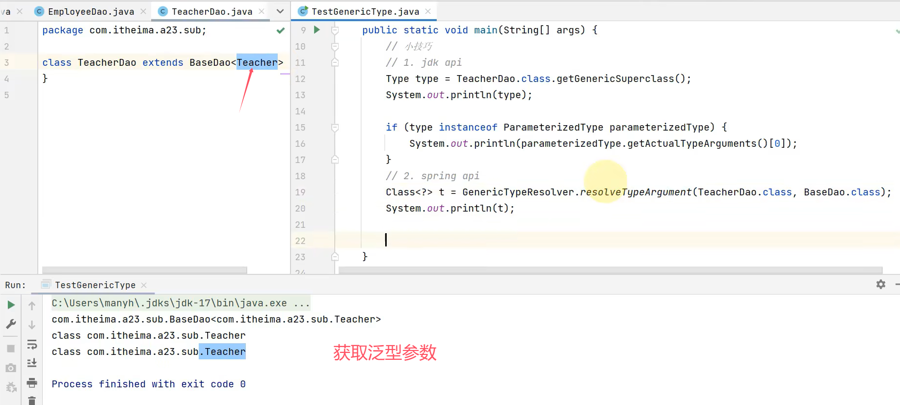This screenshot has width=900, height=405.
Task: Close TestGenericType.java tab
Action: (x=428, y=11)
